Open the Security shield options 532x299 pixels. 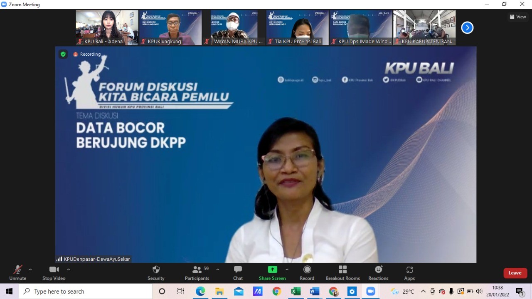tap(156, 273)
